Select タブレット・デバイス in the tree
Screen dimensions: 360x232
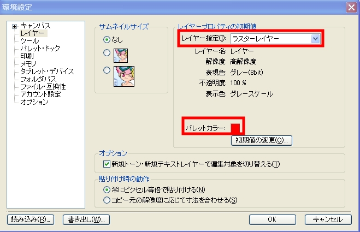47,72
